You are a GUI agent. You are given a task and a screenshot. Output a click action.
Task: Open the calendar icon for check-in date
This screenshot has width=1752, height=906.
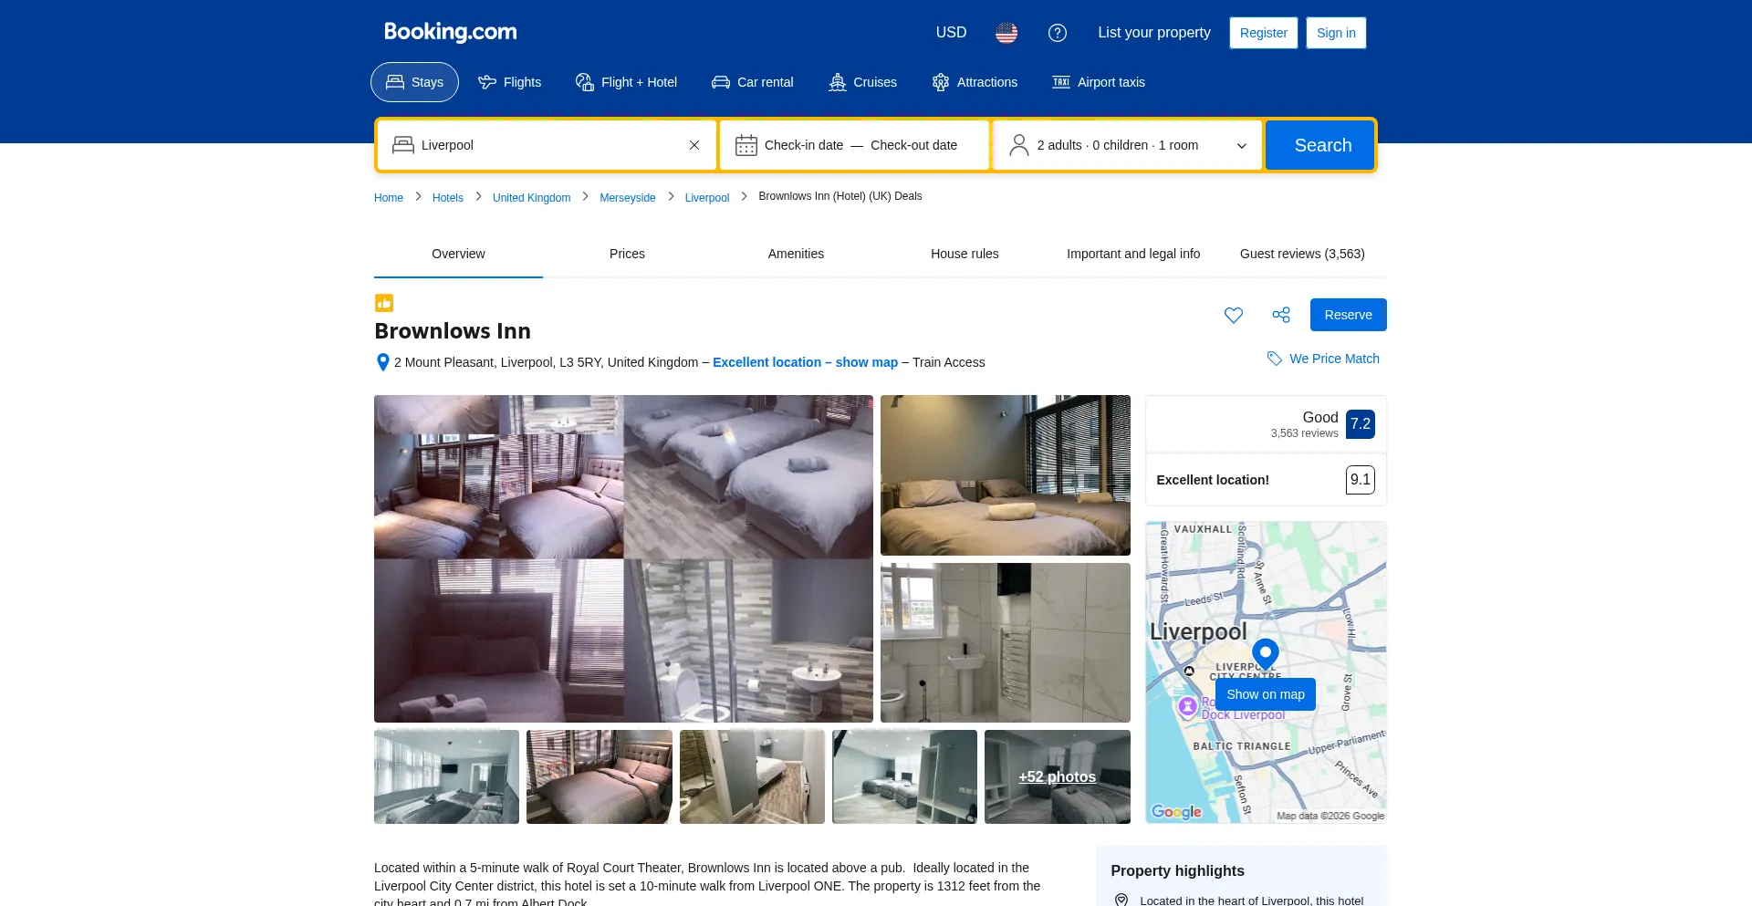click(x=746, y=145)
